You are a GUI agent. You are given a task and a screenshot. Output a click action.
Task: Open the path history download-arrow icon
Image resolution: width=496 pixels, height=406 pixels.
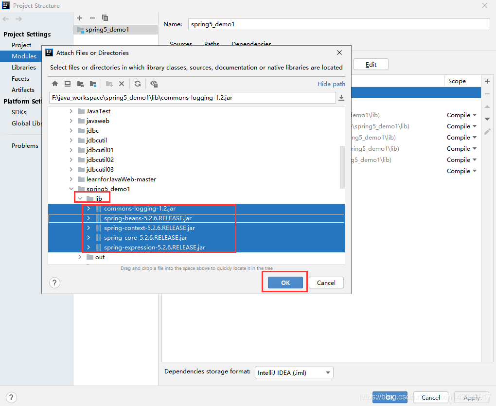pyautogui.click(x=341, y=98)
